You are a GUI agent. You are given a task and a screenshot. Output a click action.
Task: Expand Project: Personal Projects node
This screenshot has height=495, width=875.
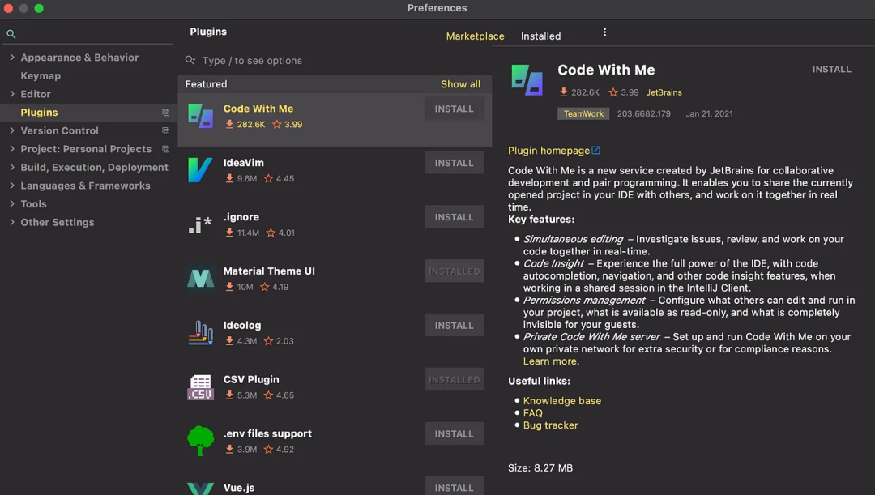12,149
